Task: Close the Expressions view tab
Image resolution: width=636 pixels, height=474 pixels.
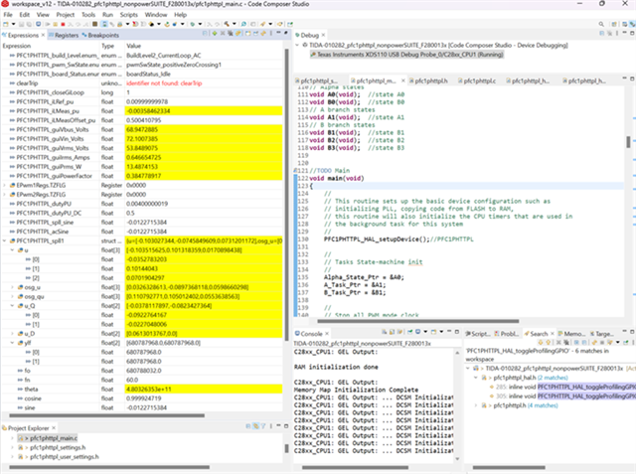Action: [x=41, y=35]
